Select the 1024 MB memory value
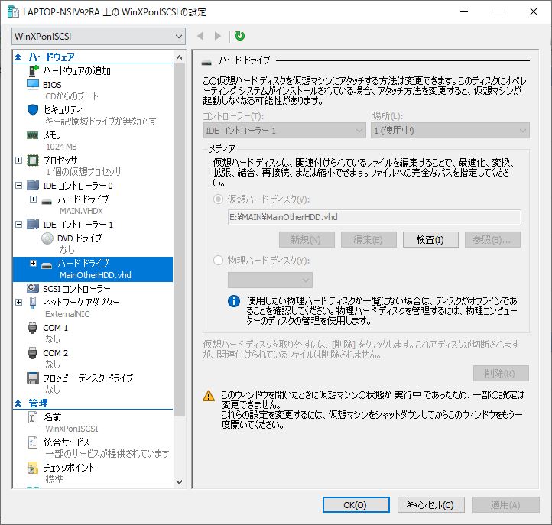 pos(61,147)
